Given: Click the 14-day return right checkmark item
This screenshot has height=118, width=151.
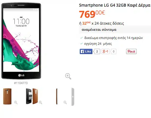Looking at the screenshot, I should tap(112, 38).
